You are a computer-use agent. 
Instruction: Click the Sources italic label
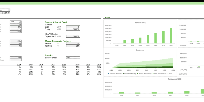click(x=49, y=25)
